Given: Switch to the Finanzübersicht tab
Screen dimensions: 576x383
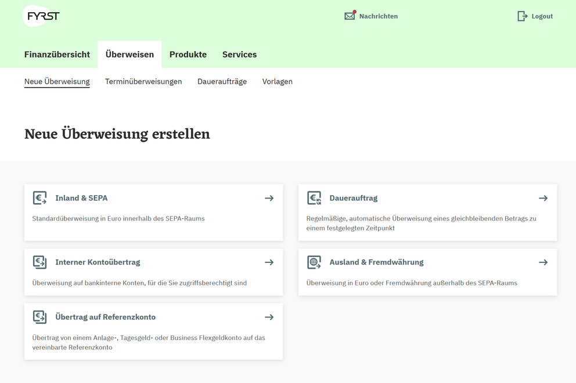Looking at the screenshot, I should point(57,54).
